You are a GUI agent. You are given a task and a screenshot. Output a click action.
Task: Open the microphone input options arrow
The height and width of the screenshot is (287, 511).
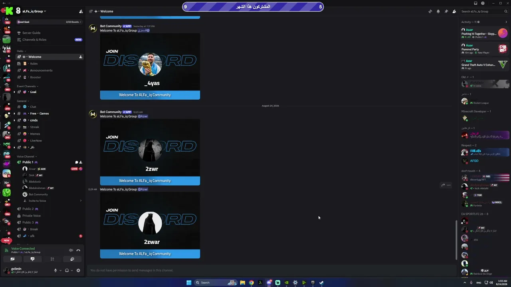[x=60, y=270]
